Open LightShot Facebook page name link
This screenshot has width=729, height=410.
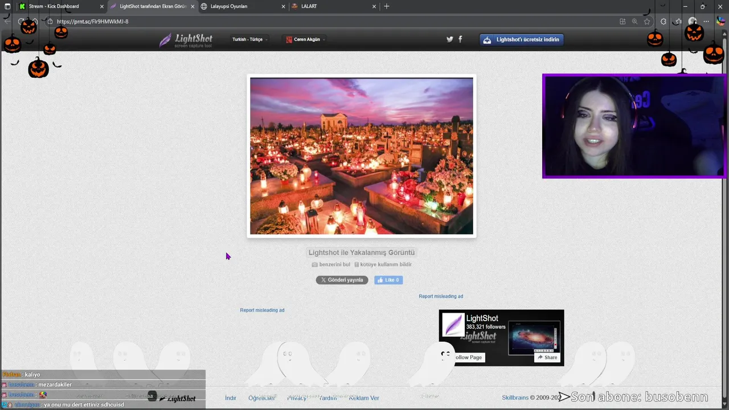click(482, 318)
